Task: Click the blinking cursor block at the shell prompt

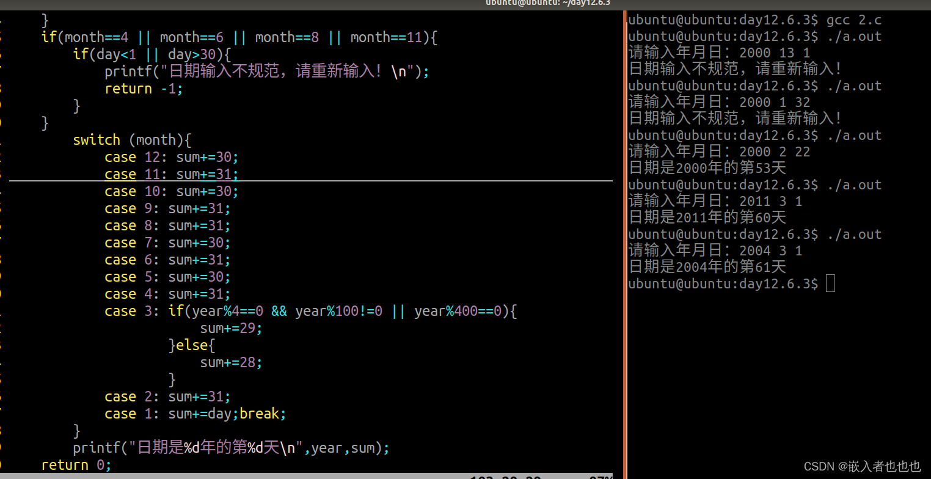Action: point(831,283)
